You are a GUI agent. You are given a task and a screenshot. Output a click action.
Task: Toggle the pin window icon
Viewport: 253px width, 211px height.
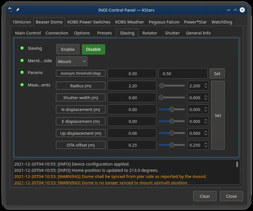[18, 10]
